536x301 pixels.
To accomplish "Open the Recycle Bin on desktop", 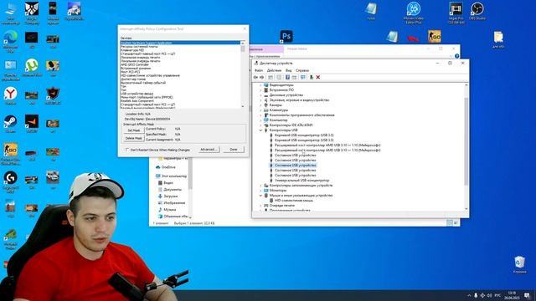I will 519,264.
